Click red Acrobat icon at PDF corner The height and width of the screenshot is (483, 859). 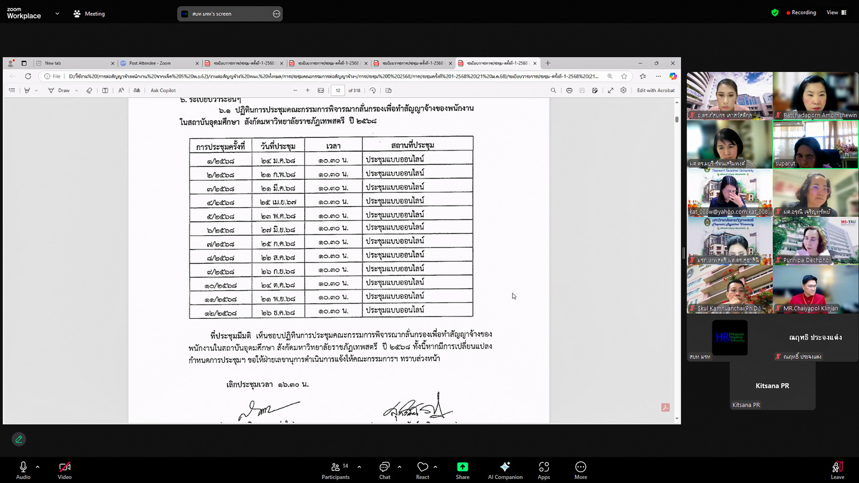[665, 407]
